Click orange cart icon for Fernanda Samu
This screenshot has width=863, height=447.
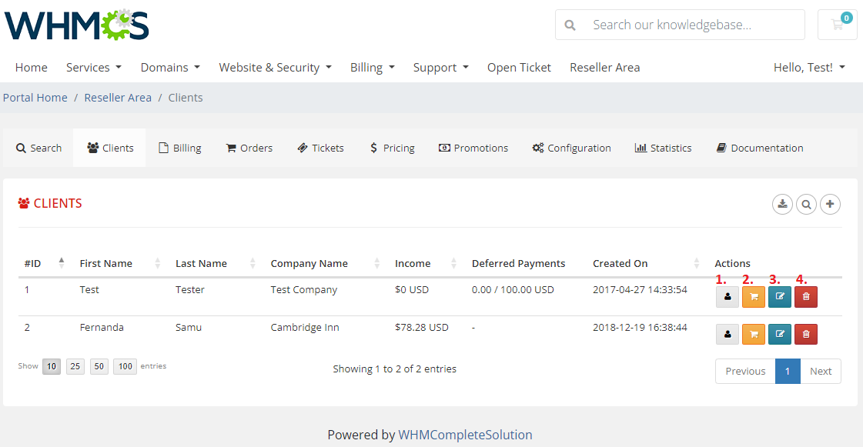click(x=754, y=334)
